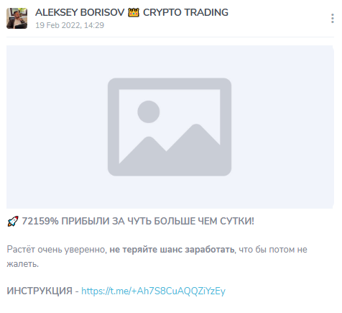Click the gray picture placeholder icon
342x313 pixels.
170,127
